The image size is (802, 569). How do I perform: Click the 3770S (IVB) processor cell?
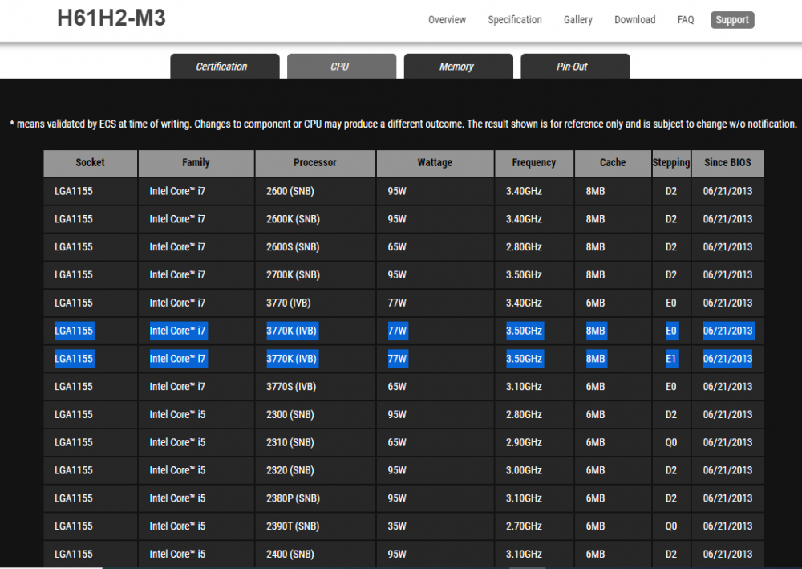(x=292, y=387)
